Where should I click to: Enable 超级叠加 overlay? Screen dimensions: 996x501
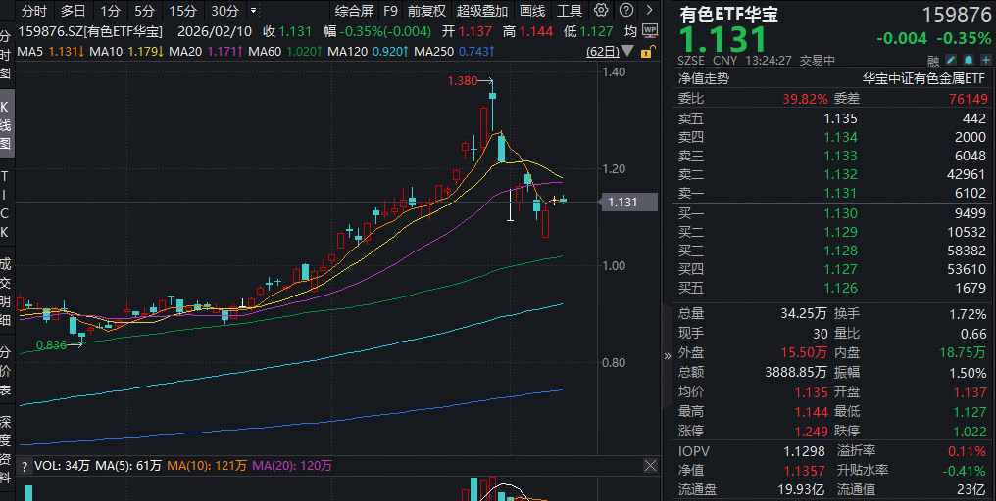[482, 11]
